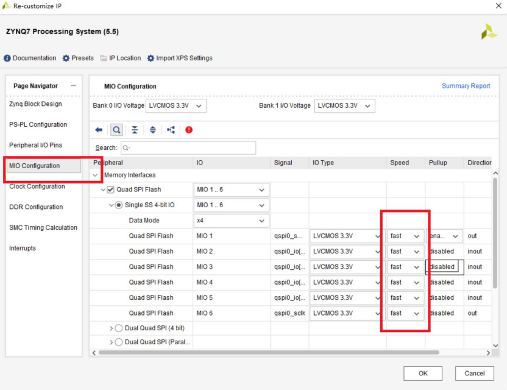Screen dimensions: 507x390
Task: Click the peripheral Search input field
Action: coord(188,147)
